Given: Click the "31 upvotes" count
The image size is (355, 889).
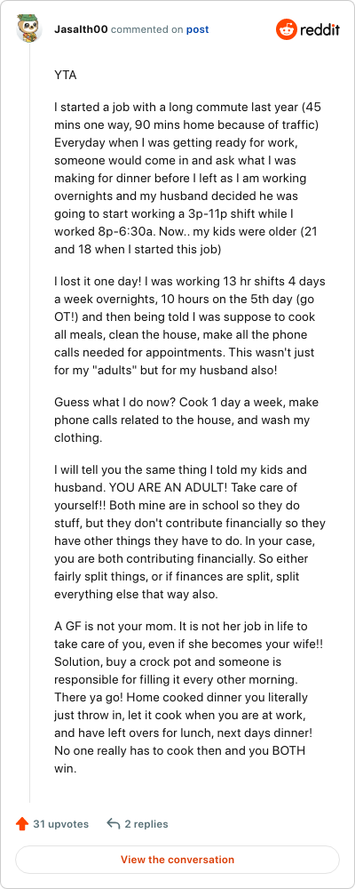Looking at the screenshot, I should pos(60,824).
